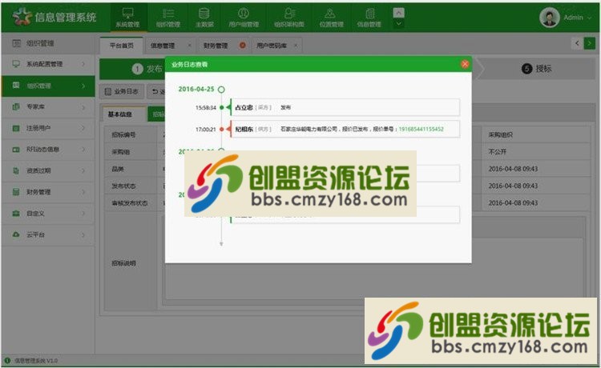Click the RFI动态信息 icon in sidebar
The image size is (601, 368).
(x=16, y=150)
